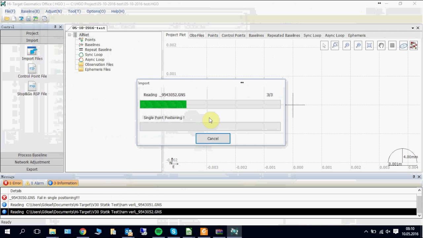Open the Help(H) menu
The height and width of the screenshot is (238, 423).
118,11
